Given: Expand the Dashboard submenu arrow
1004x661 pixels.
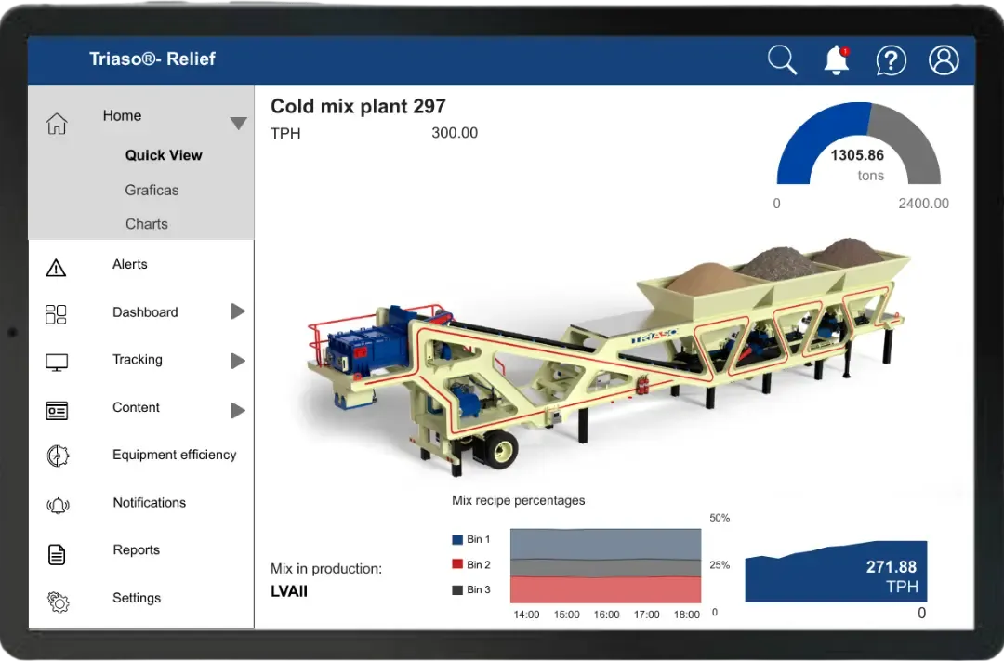Looking at the screenshot, I should pyautogui.click(x=238, y=312).
